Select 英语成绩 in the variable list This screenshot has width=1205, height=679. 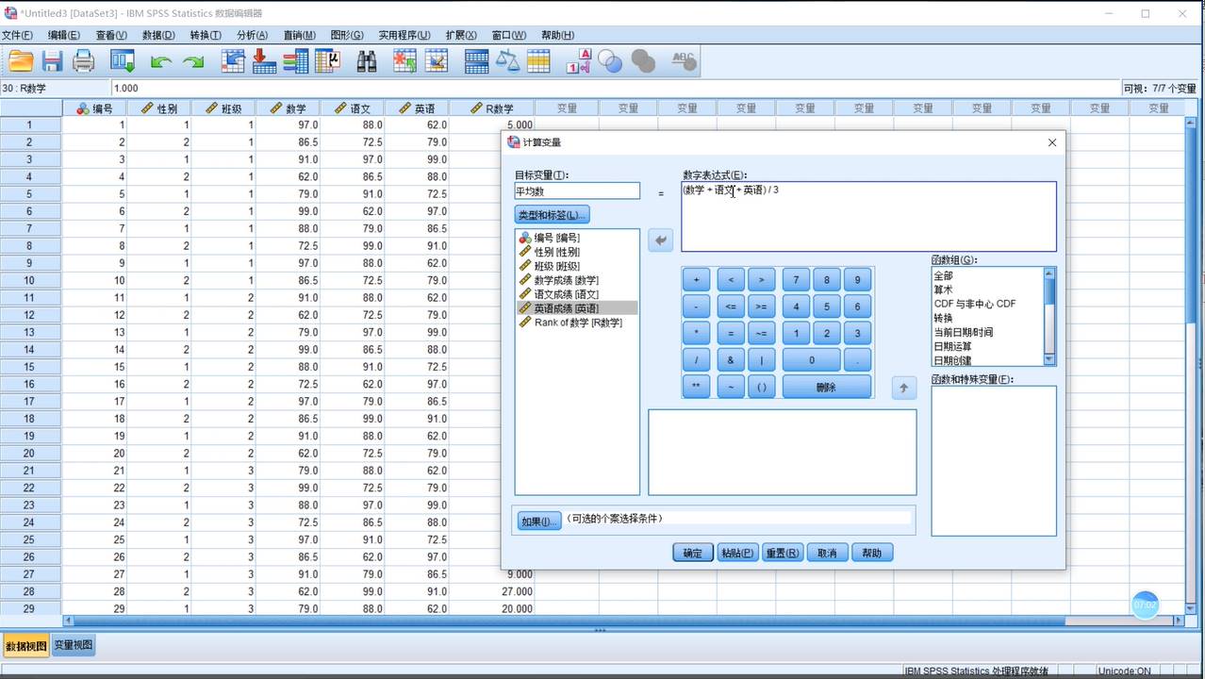point(566,308)
